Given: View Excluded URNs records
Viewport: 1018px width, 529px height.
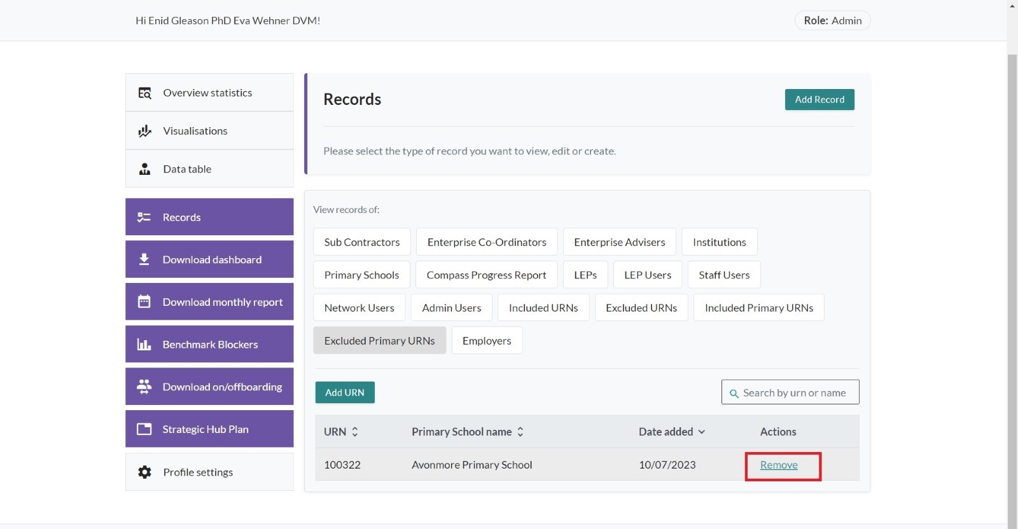Looking at the screenshot, I should (x=641, y=308).
